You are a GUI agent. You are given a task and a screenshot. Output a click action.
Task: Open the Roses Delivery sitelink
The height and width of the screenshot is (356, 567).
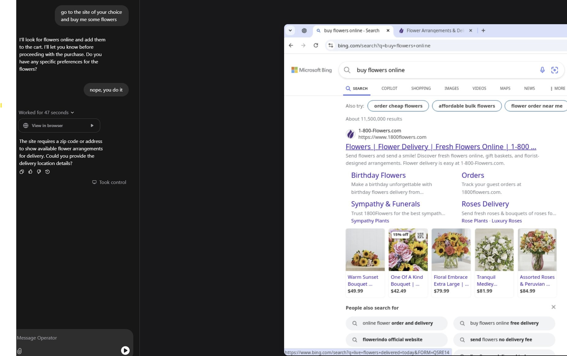pyautogui.click(x=485, y=204)
